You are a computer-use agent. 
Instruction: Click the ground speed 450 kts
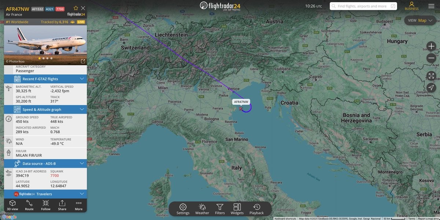pyautogui.click(x=22, y=121)
